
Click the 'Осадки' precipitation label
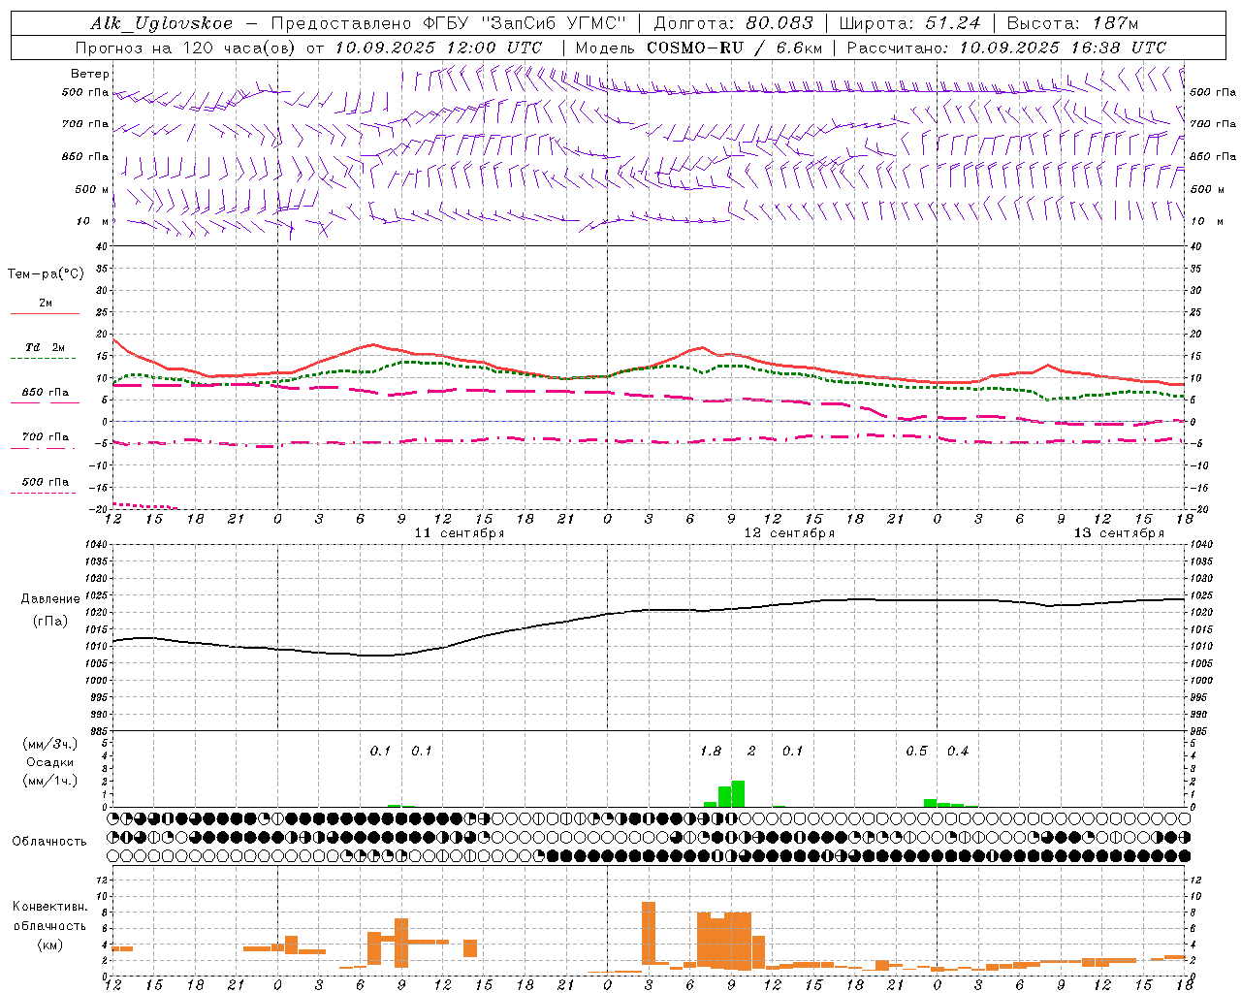click(50, 762)
